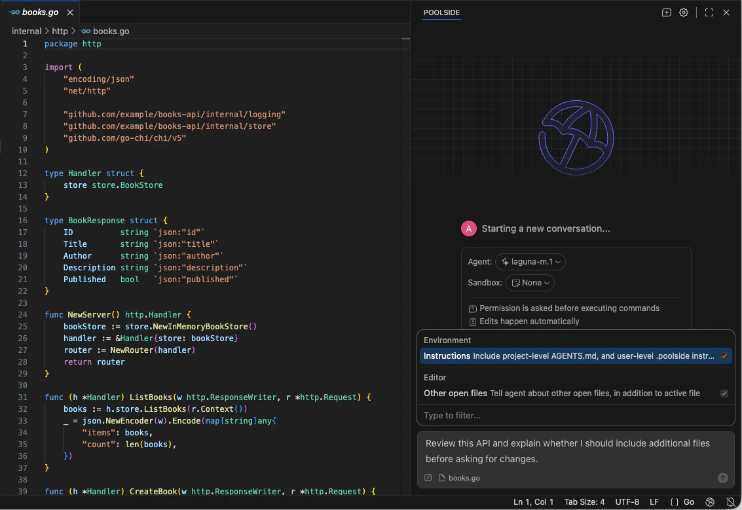Click 'Edits happen automatically' text

pos(529,321)
